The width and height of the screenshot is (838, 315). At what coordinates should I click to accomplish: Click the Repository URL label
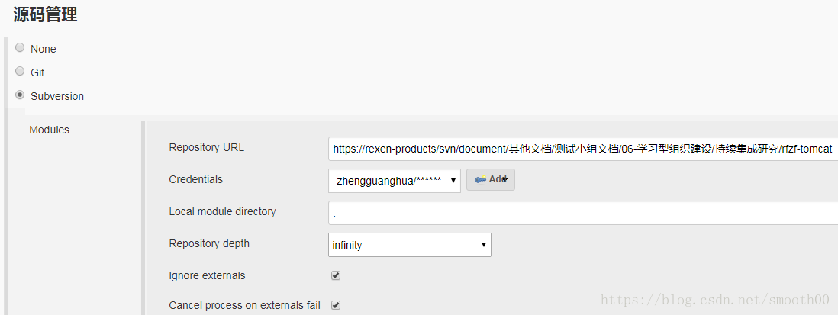pos(206,148)
